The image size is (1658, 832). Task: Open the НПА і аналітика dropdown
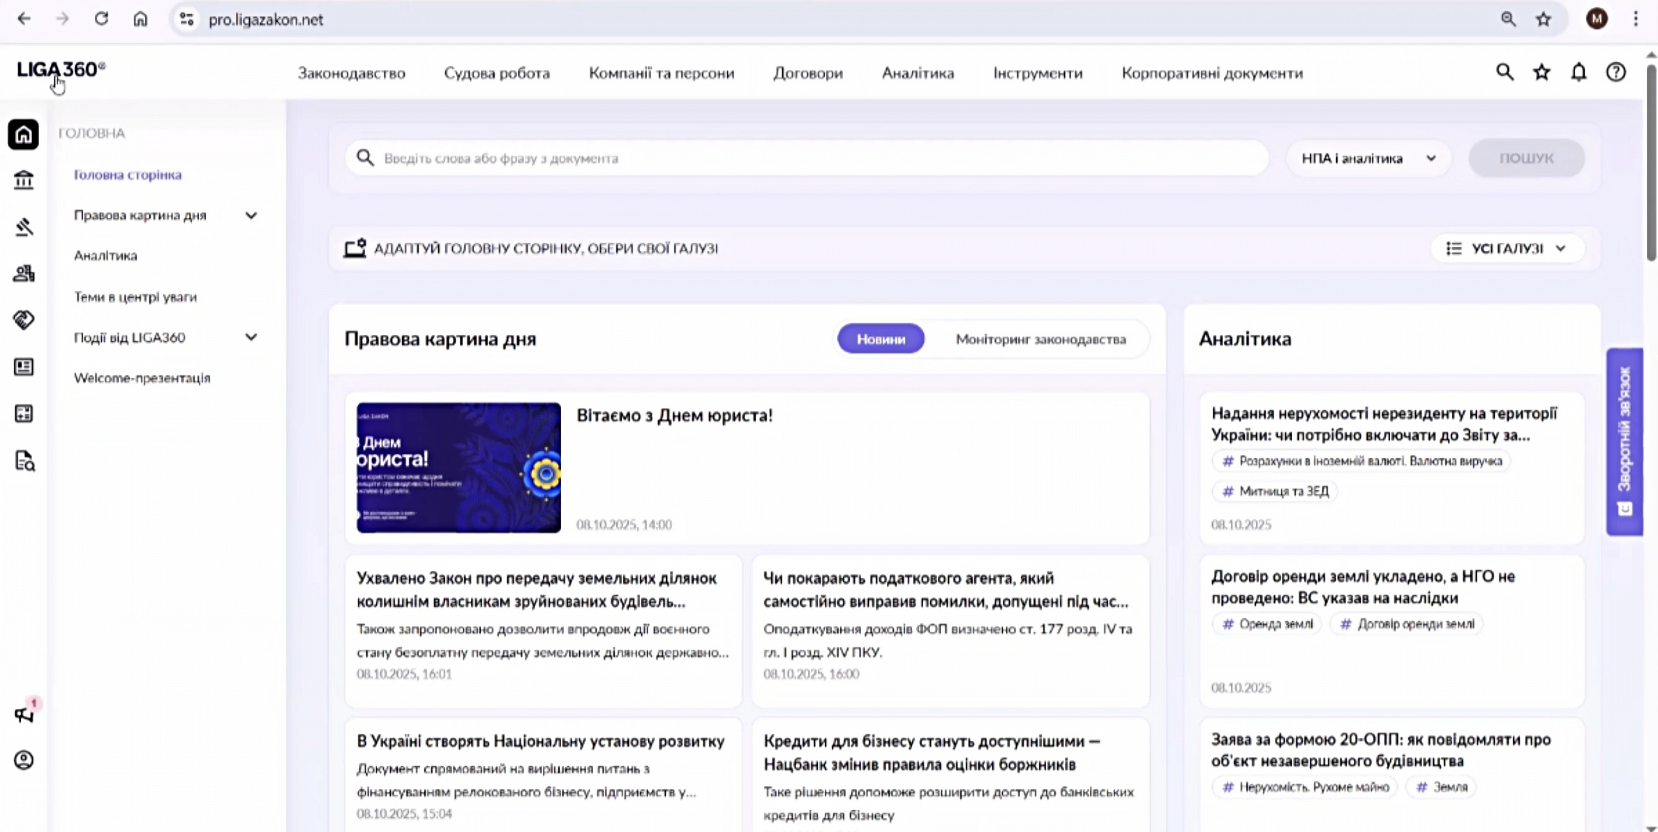click(x=1368, y=158)
